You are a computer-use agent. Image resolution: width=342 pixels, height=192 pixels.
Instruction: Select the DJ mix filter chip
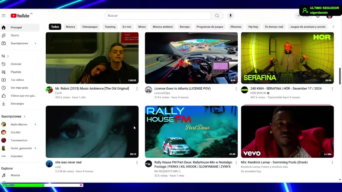point(127,27)
